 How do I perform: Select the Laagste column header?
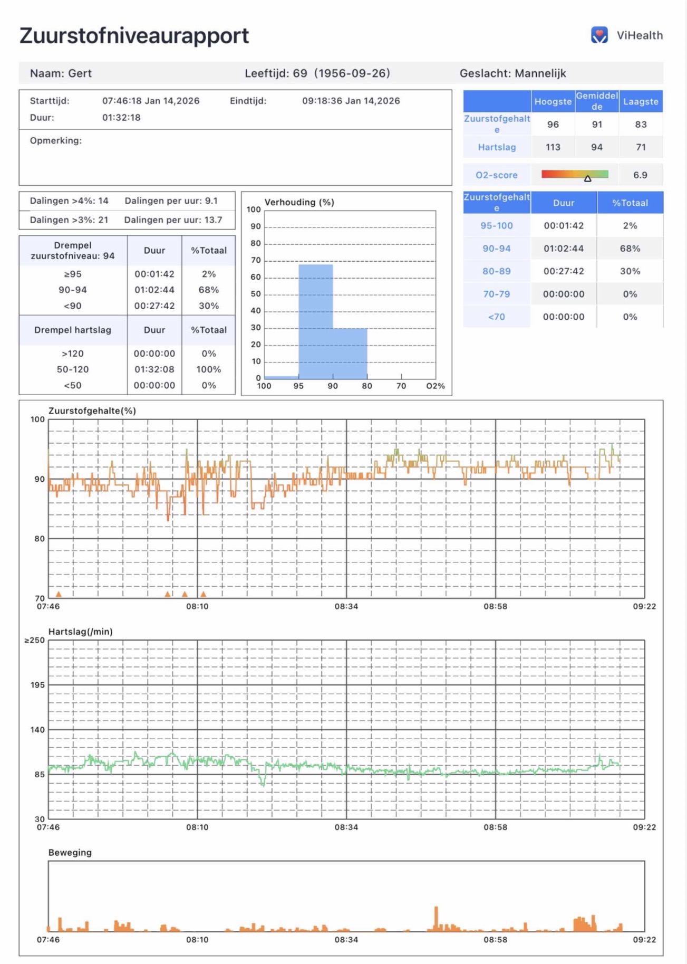coord(641,101)
